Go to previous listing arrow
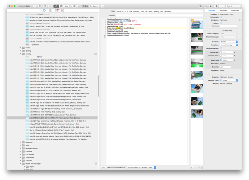 tap(72, 6)
